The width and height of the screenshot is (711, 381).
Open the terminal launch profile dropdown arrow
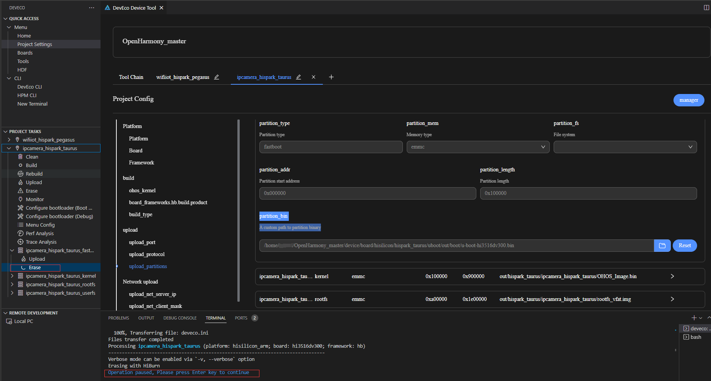[701, 318]
